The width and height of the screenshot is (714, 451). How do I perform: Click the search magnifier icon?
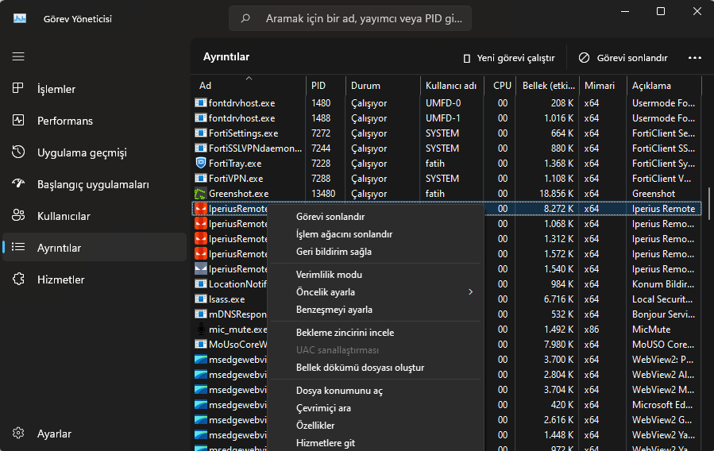point(245,18)
